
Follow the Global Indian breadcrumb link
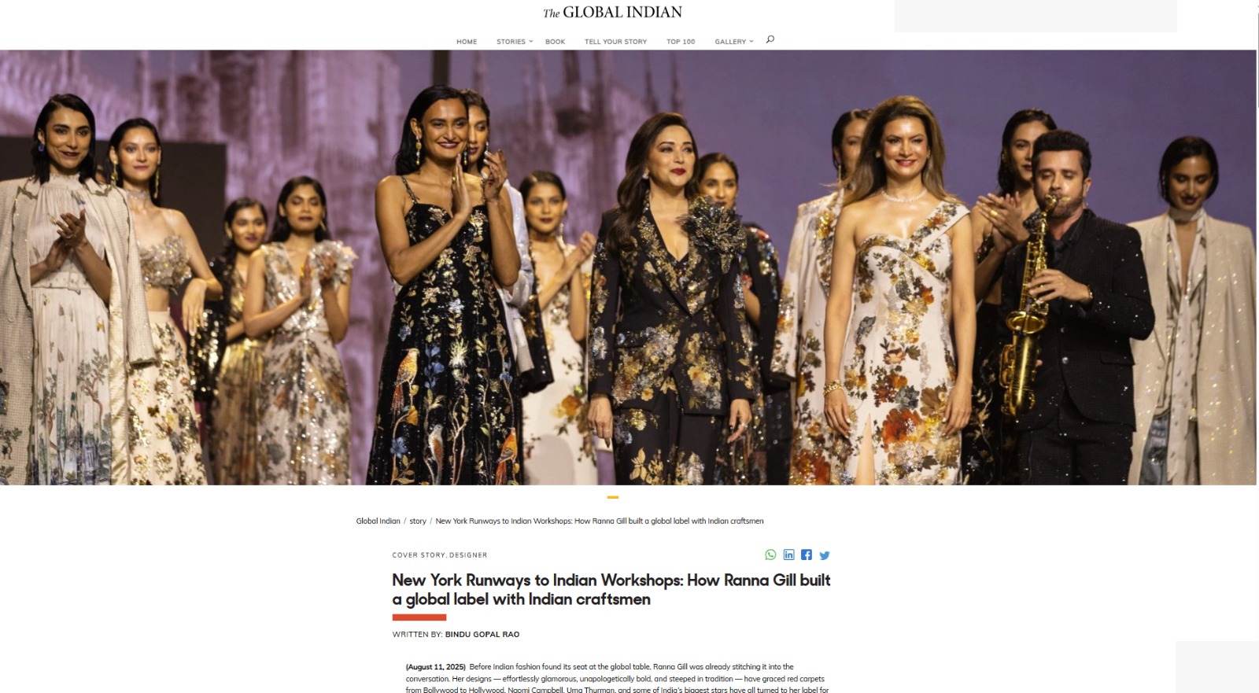click(x=378, y=521)
